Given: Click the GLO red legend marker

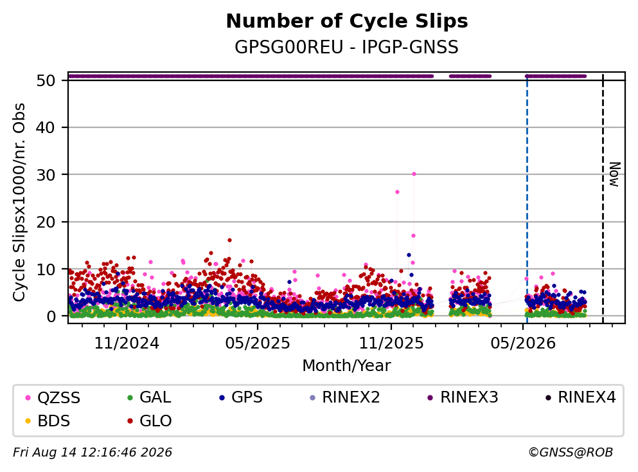Looking at the screenshot, I should (x=130, y=421).
